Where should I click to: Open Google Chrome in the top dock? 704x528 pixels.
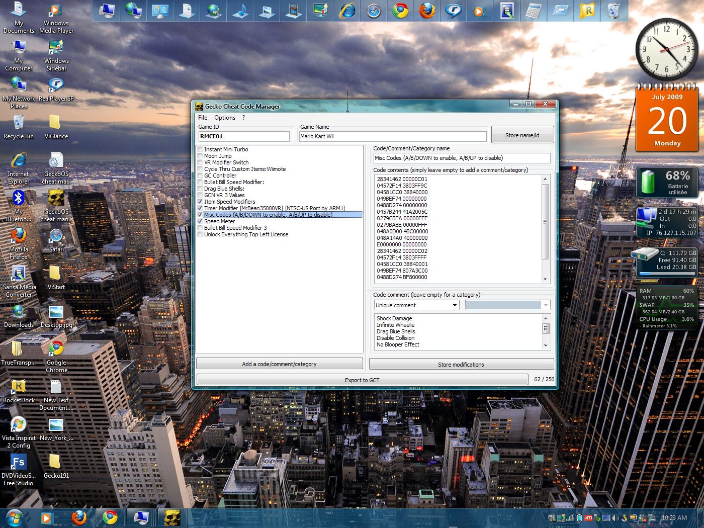[400, 10]
